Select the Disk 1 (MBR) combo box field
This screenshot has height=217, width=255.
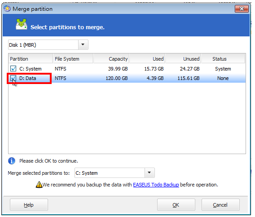(48, 44)
